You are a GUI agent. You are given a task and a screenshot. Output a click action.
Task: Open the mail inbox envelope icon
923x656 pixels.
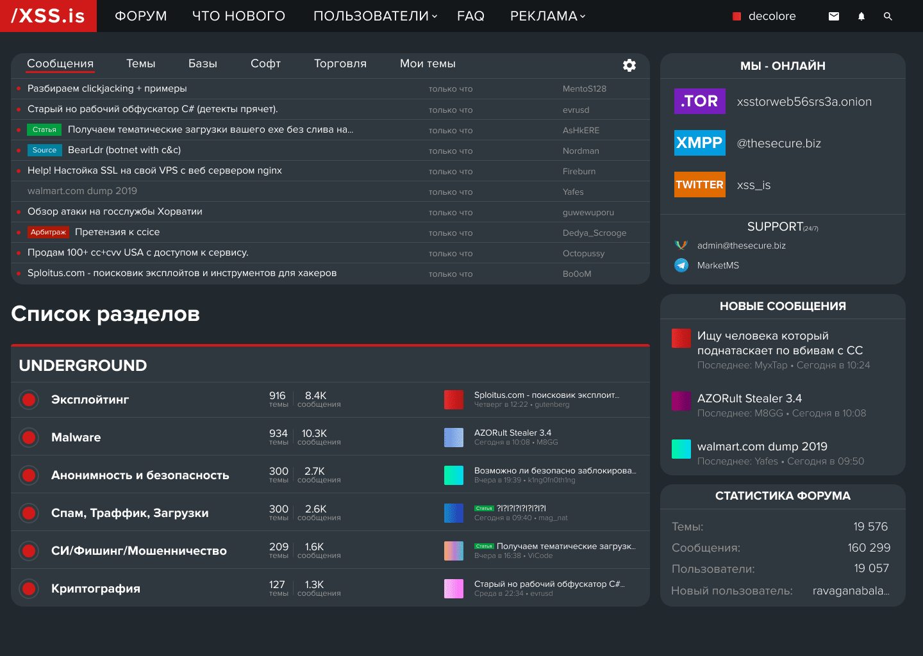tap(833, 16)
